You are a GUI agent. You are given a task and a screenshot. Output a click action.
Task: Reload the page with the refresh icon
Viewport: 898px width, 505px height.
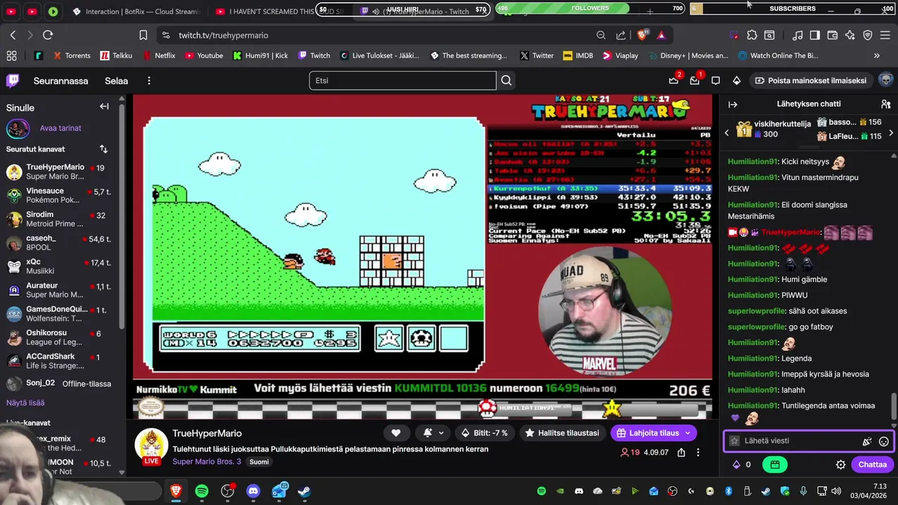pos(48,35)
